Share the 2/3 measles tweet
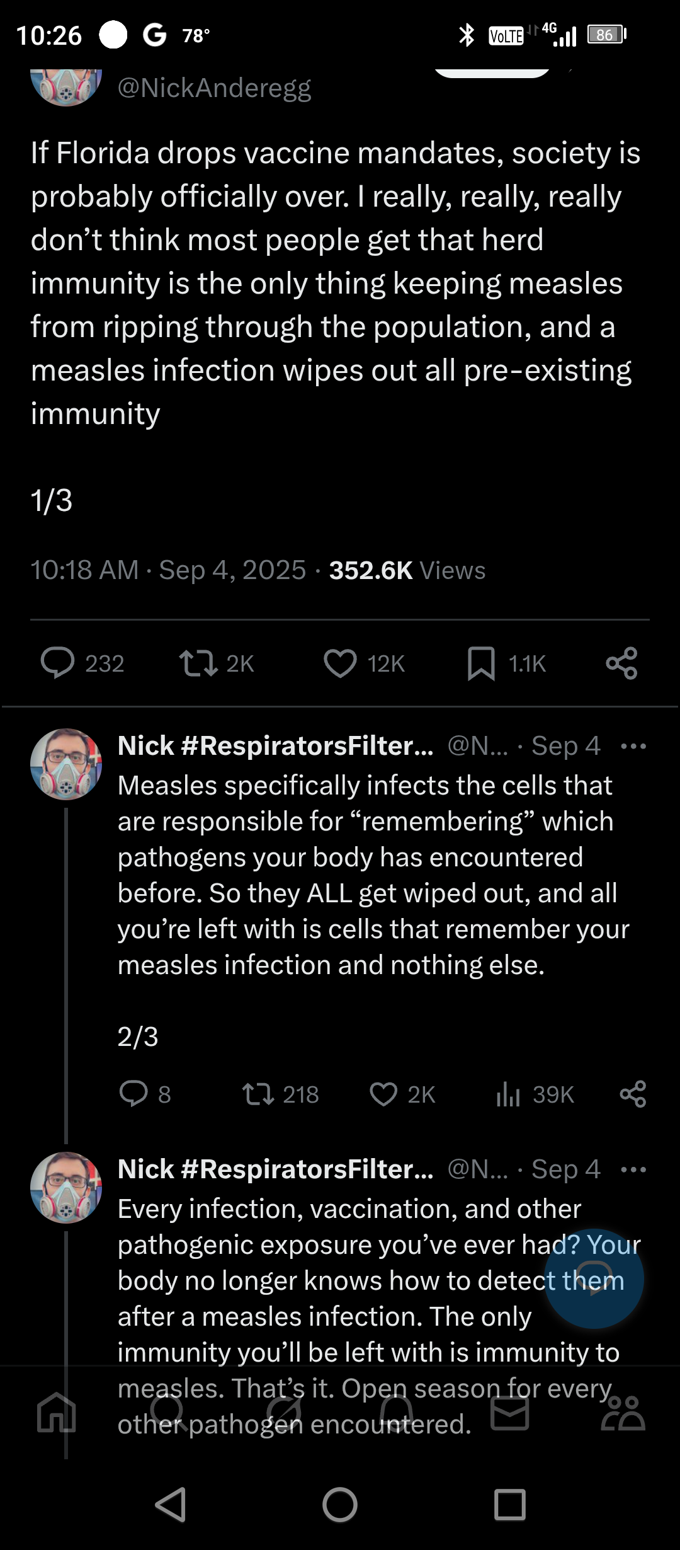Image resolution: width=680 pixels, height=1550 pixels. [x=633, y=1094]
